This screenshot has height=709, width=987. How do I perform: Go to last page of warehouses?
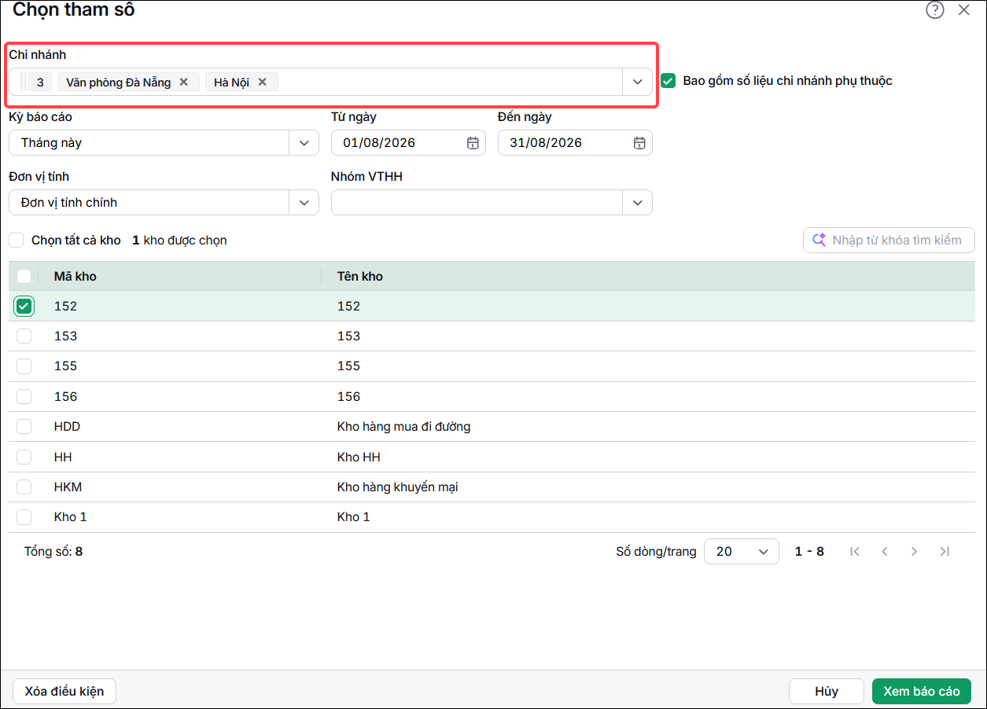coord(945,552)
